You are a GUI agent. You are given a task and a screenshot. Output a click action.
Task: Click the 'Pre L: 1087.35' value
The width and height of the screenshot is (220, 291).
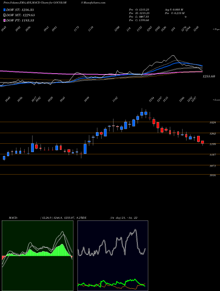pos(139,17)
